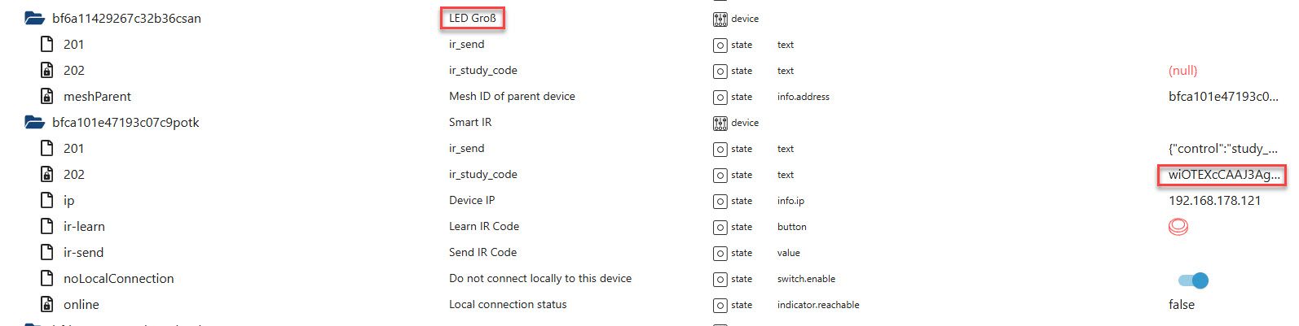The width and height of the screenshot is (1299, 326).
Task: Click the 192.168.178.121 IP value
Action: tap(1214, 201)
